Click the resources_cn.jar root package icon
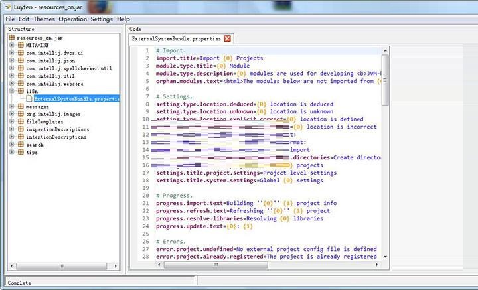Screen dimensions: 478x290 pyautogui.click(x=11, y=38)
